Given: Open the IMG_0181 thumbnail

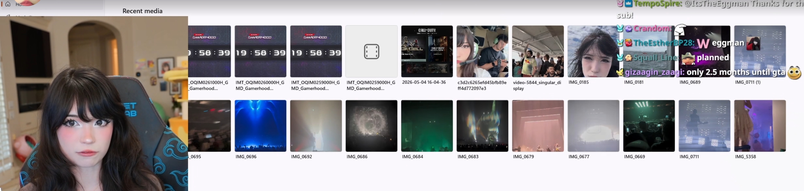Looking at the screenshot, I should point(649,52).
